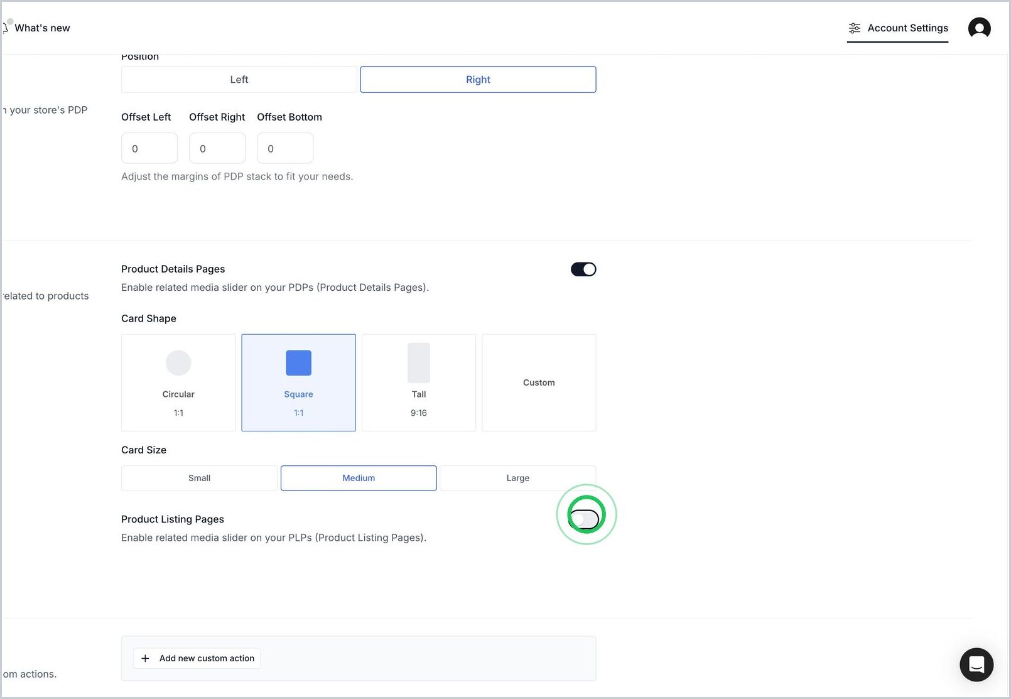Click the 'Adjust the margins of PDP stack' text
The width and height of the screenshot is (1011, 699).
point(237,176)
